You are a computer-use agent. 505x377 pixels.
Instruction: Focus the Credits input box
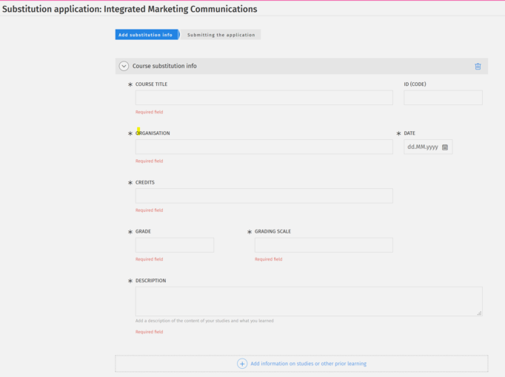tap(264, 196)
